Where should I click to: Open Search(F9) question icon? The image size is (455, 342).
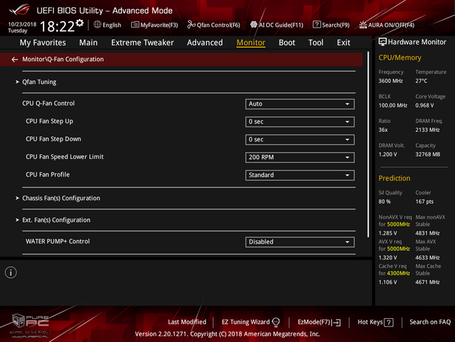316,24
